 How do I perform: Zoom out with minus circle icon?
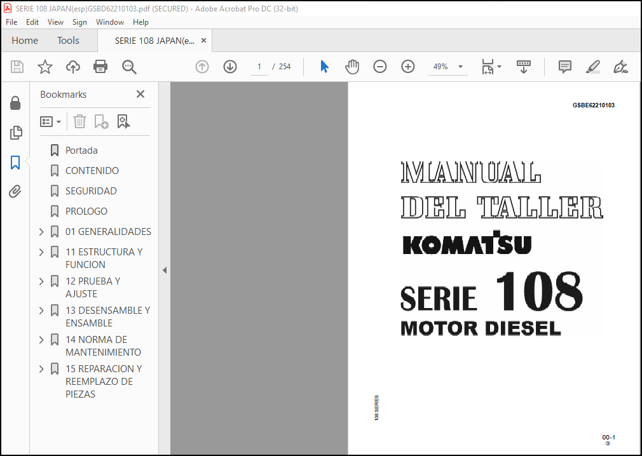[x=380, y=67]
